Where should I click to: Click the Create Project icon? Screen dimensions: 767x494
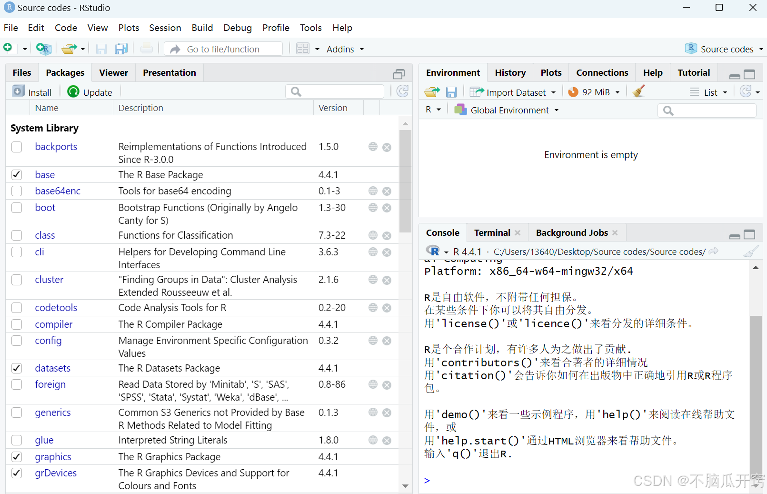tap(43, 49)
